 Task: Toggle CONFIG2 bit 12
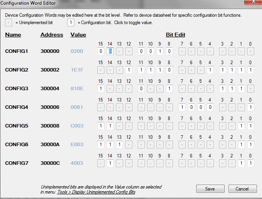(129, 70)
